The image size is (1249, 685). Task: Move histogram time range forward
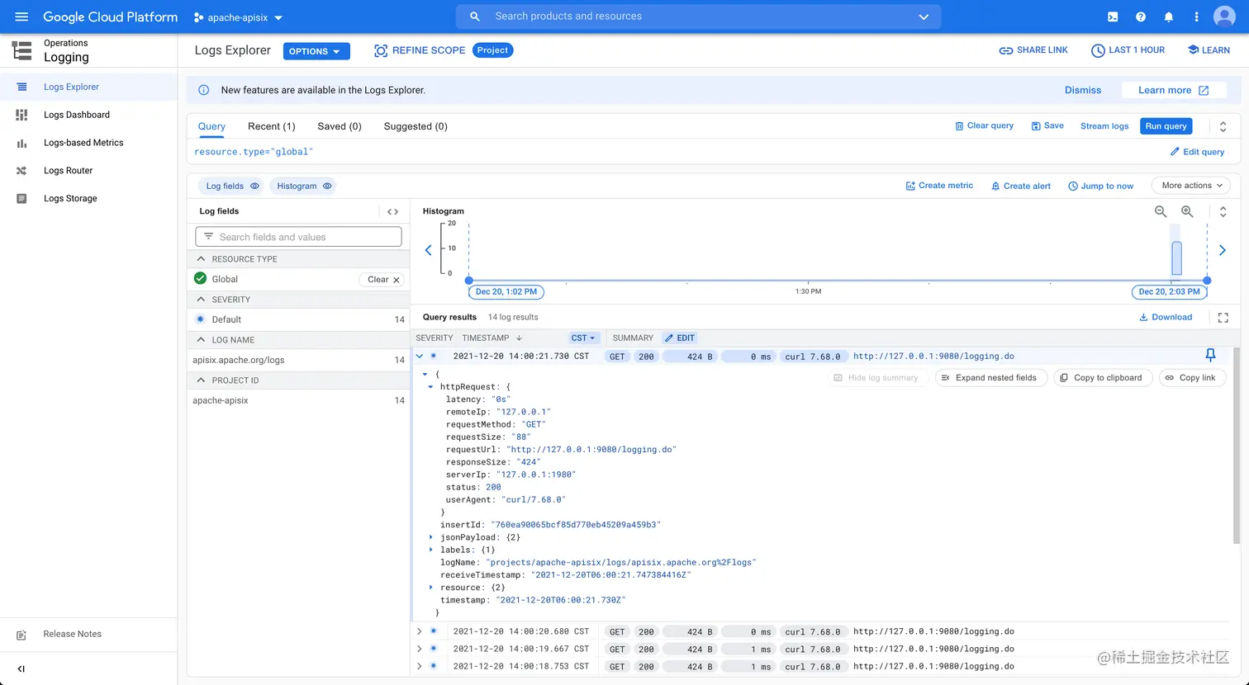coord(1223,250)
